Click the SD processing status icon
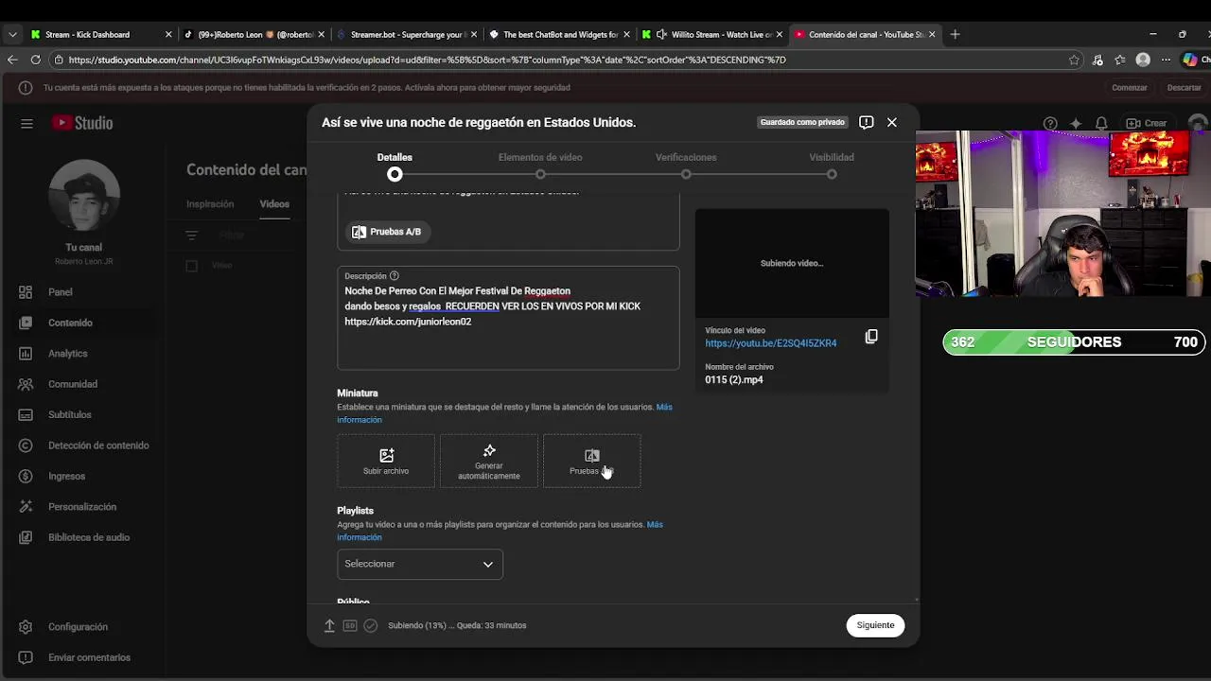Viewport: 1211px width, 681px height. [x=350, y=625]
